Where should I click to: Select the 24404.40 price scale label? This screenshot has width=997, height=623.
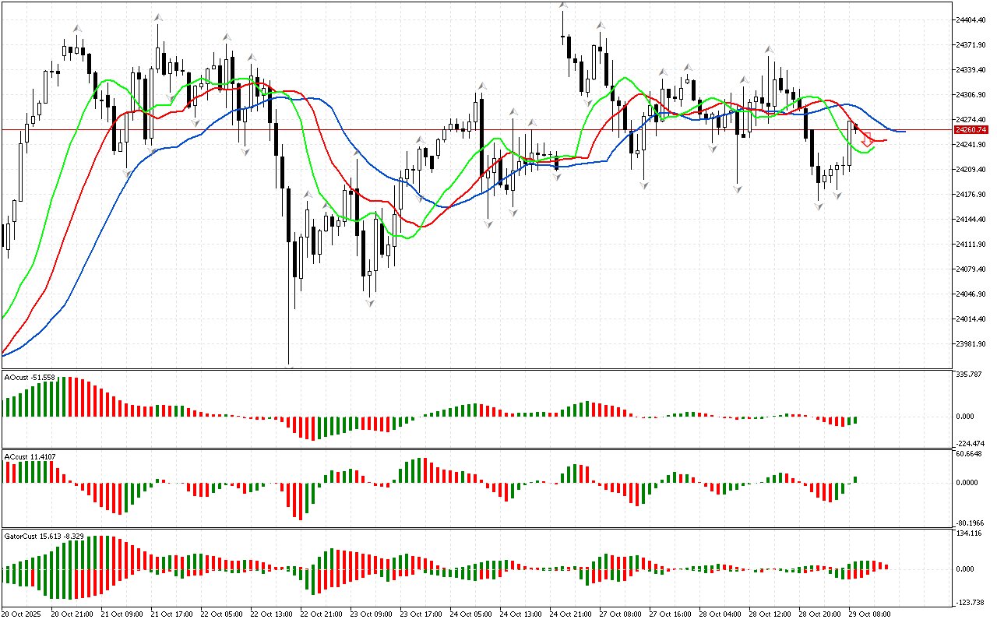pos(971,19)
